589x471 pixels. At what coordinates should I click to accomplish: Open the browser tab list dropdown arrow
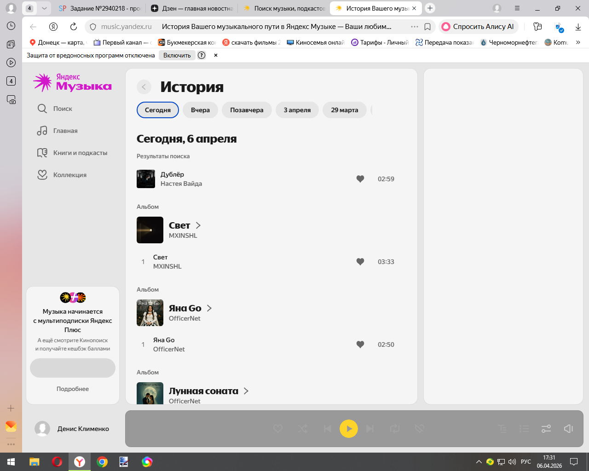tap(44, 8)
